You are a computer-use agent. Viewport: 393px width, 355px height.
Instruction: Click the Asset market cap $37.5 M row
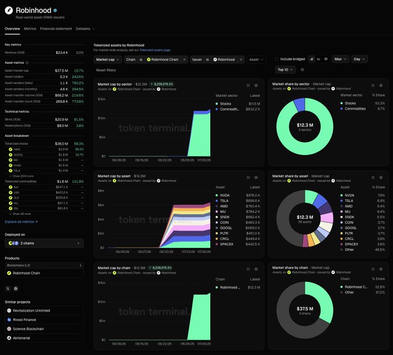point(44,71)
